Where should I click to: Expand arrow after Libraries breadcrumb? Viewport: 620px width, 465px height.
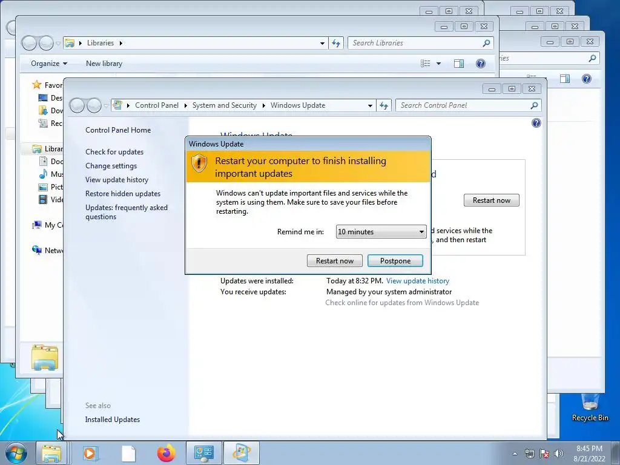click(120, 43)
